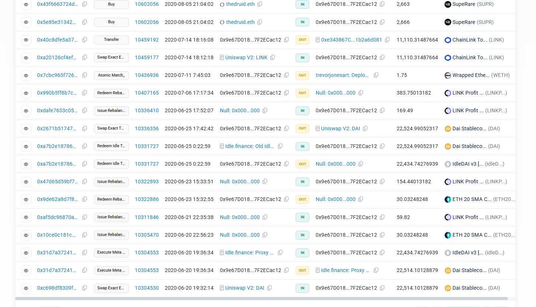Copy thedruid.eth address in first row
The height and width of the screenshot is (307, 536).
pos(260,4)
